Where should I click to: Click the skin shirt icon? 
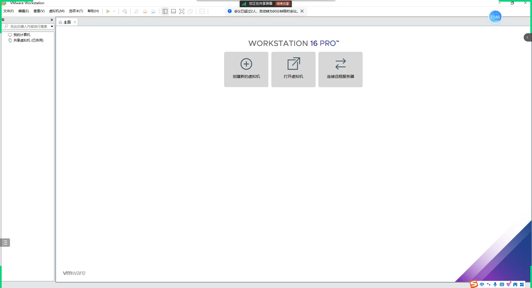coord(508,284)
